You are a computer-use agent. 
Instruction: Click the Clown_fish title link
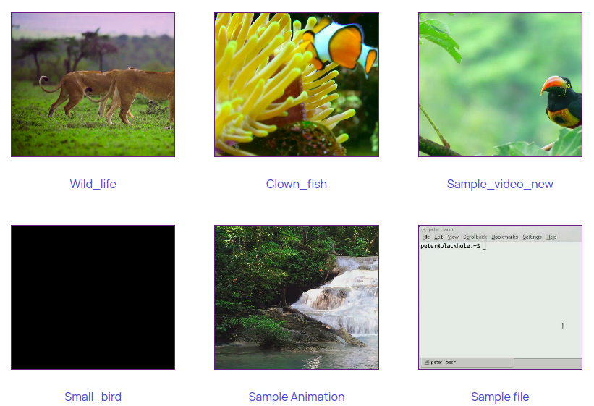297,184
